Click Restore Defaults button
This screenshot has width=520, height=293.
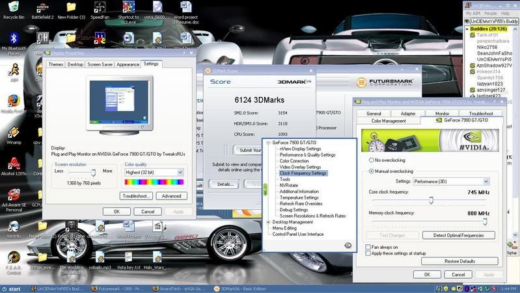(459, 261)
